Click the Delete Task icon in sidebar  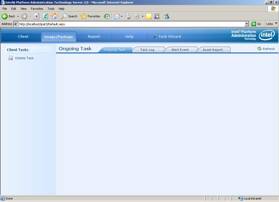[11, 58]
